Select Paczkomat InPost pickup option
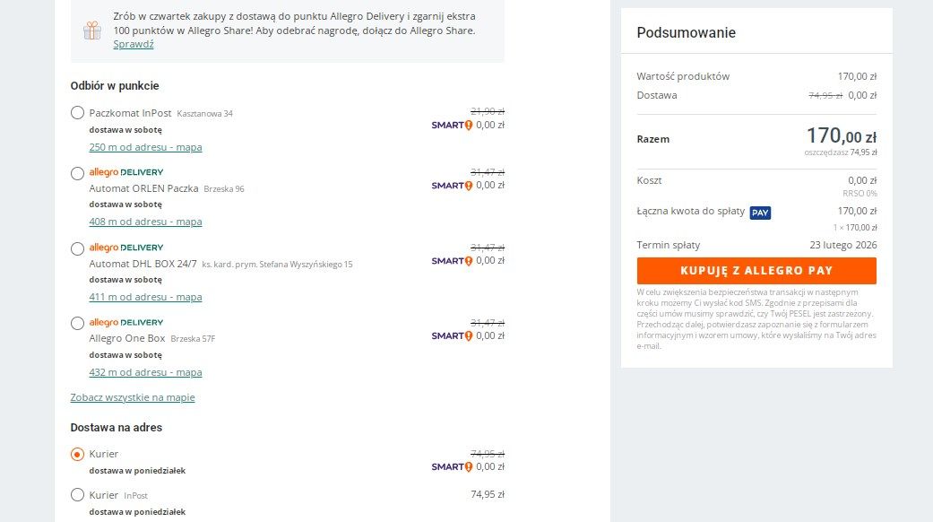Screen dimensions: 933x522 pos(77,112)
